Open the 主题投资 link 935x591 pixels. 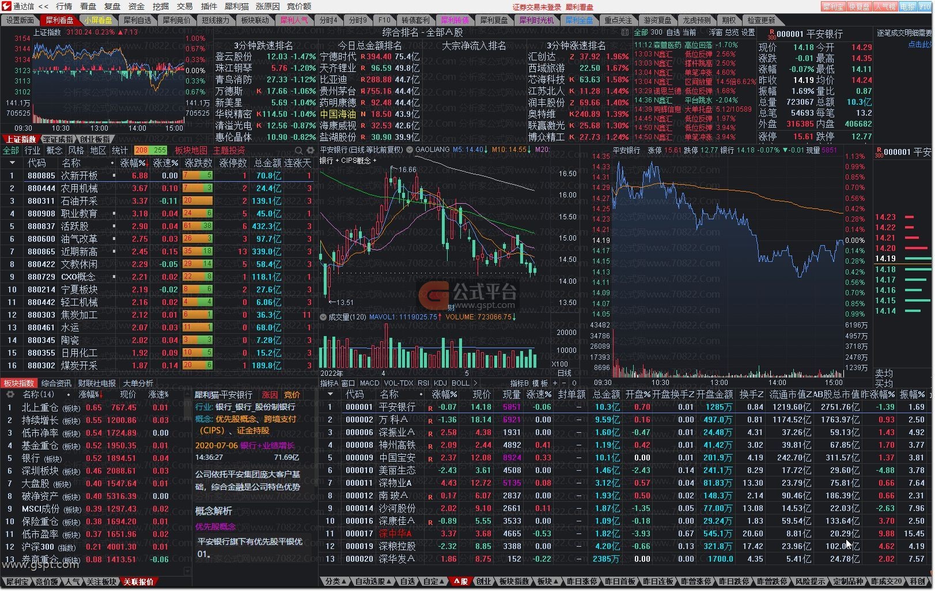[x=229, y=150]
